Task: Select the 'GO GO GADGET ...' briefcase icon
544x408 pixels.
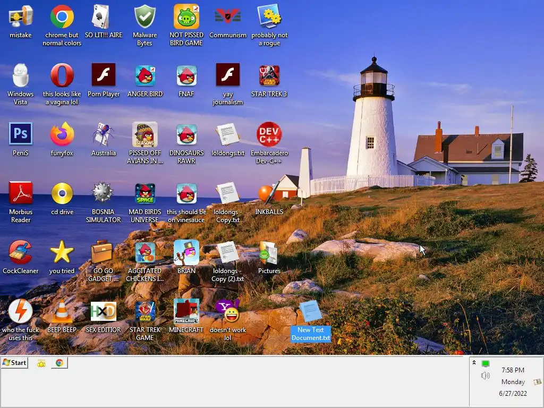Action: tap(102, 252)
